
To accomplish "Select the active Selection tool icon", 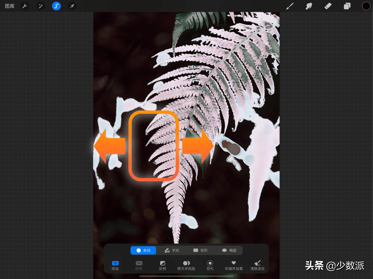I will coord(56,6).
